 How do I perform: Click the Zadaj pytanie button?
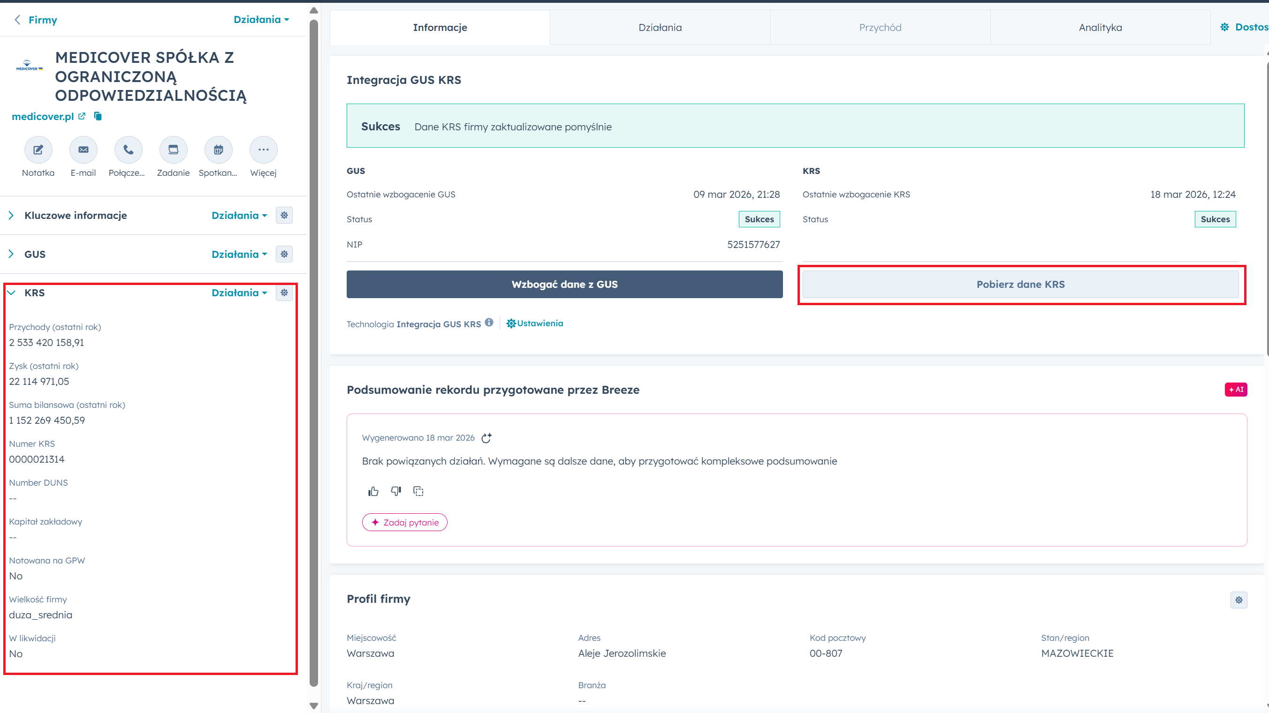pyautogui.click(x=404, y=522)
